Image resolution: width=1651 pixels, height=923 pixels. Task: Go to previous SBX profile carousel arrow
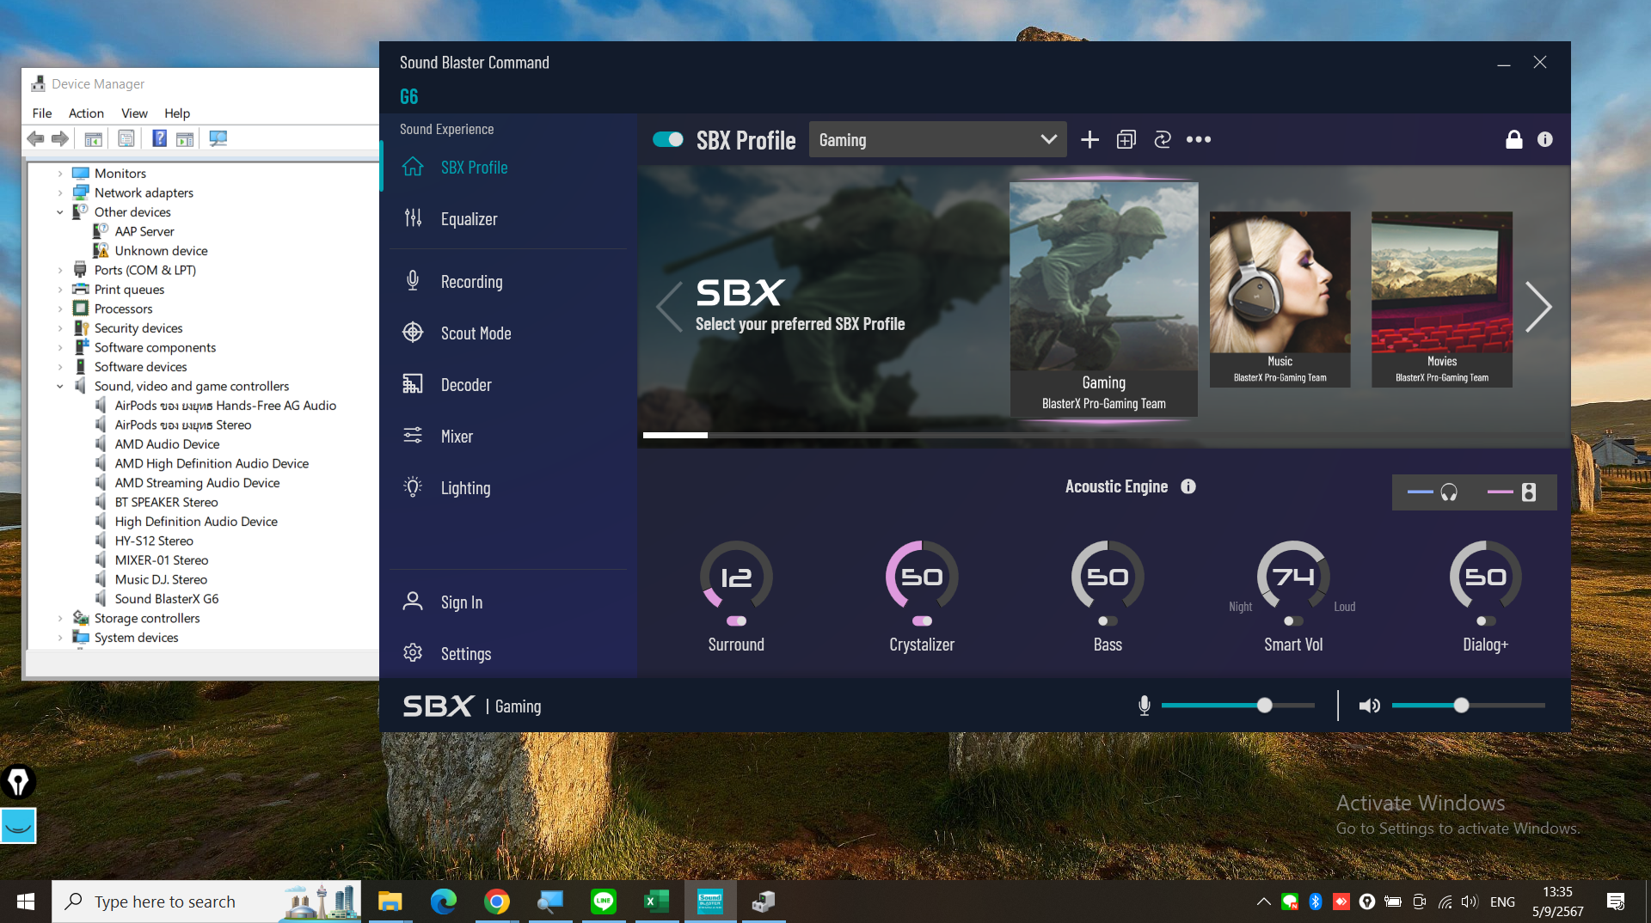coord(669,307)
